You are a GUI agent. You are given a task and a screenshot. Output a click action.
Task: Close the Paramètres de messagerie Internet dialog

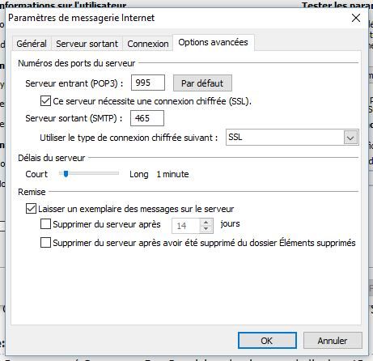pos(356,18)
